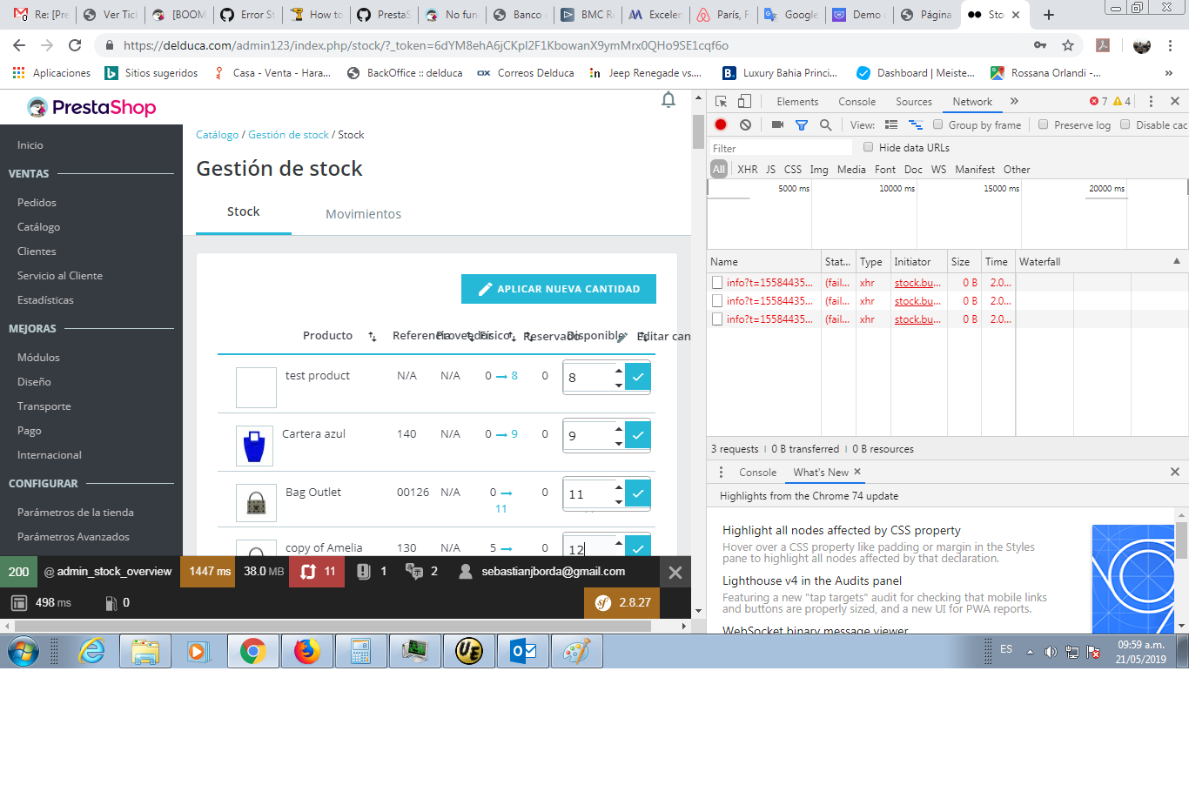Expand the bookmarks bar overflow chevron
The width and height of the screenshot is (1189, 805).
1170,73
